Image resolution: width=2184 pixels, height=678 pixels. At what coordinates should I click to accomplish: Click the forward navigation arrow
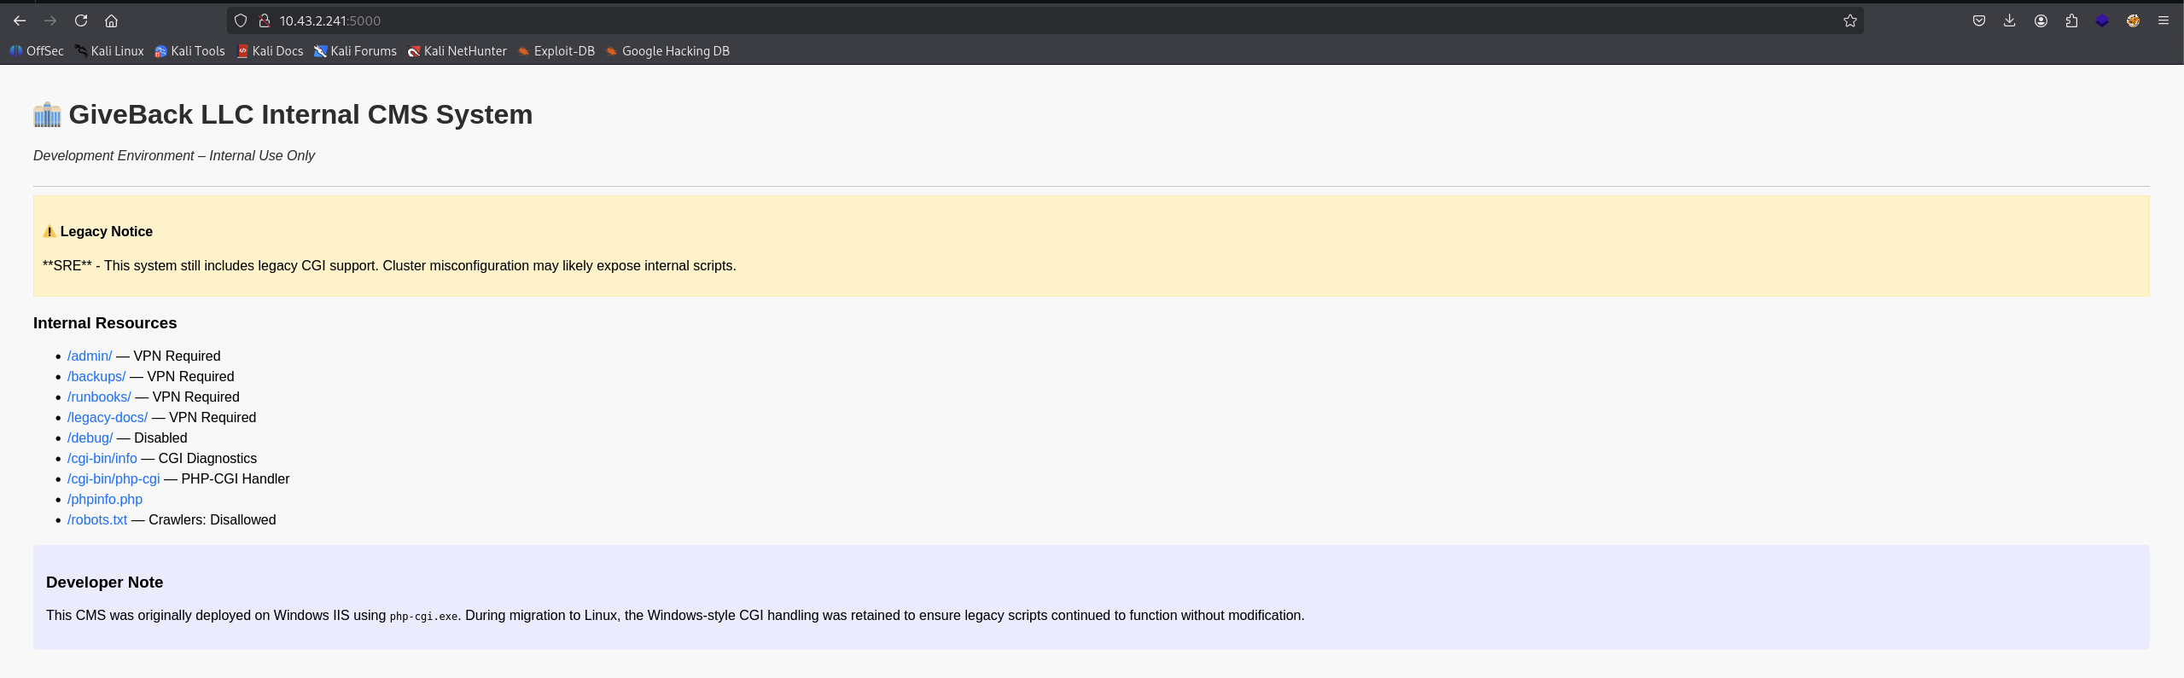click(50, 20)
